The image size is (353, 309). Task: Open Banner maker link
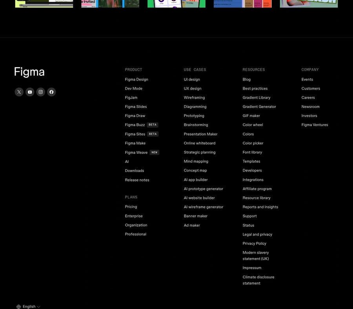point(195,216)
